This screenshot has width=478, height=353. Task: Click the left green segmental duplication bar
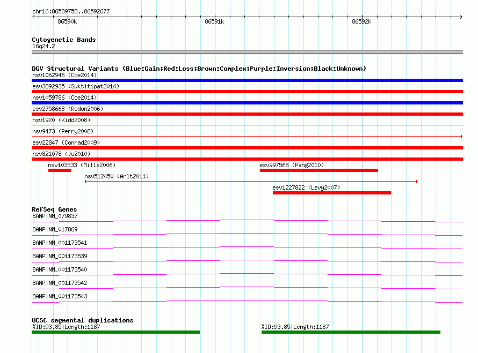coord(116,332)
